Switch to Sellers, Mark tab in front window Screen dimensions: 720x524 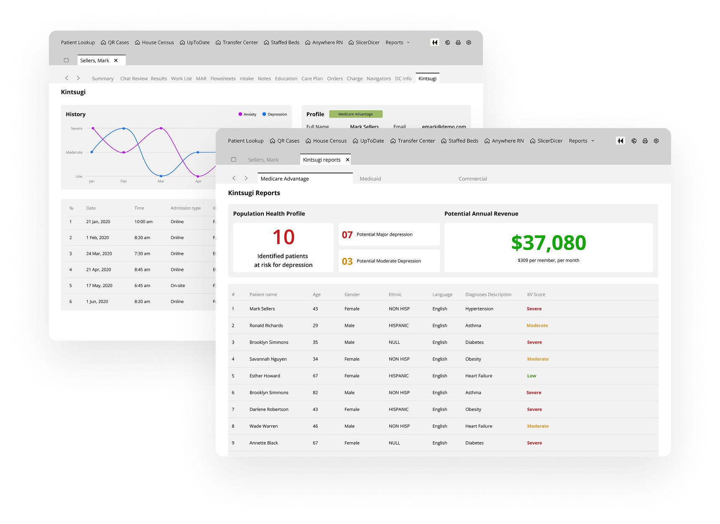click(x=263, y=160)
